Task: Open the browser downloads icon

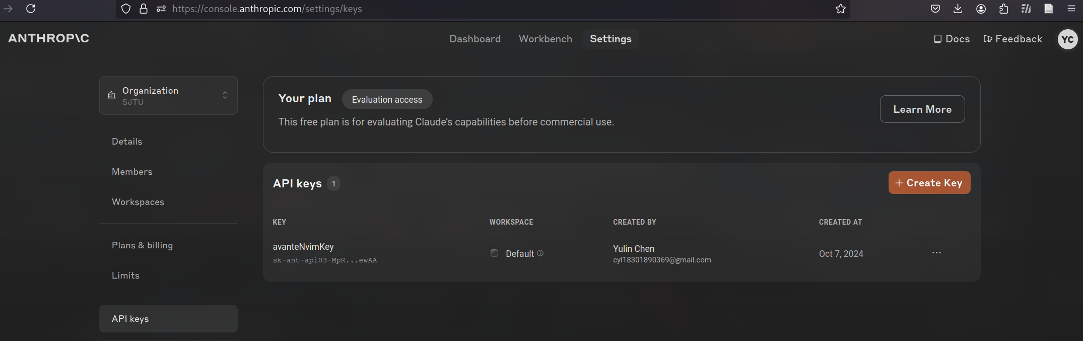Action: [958, 9]
